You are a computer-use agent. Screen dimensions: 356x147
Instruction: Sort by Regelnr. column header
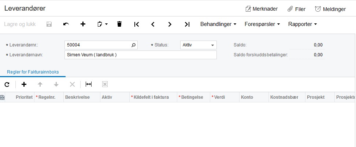(x=49, y=97)
